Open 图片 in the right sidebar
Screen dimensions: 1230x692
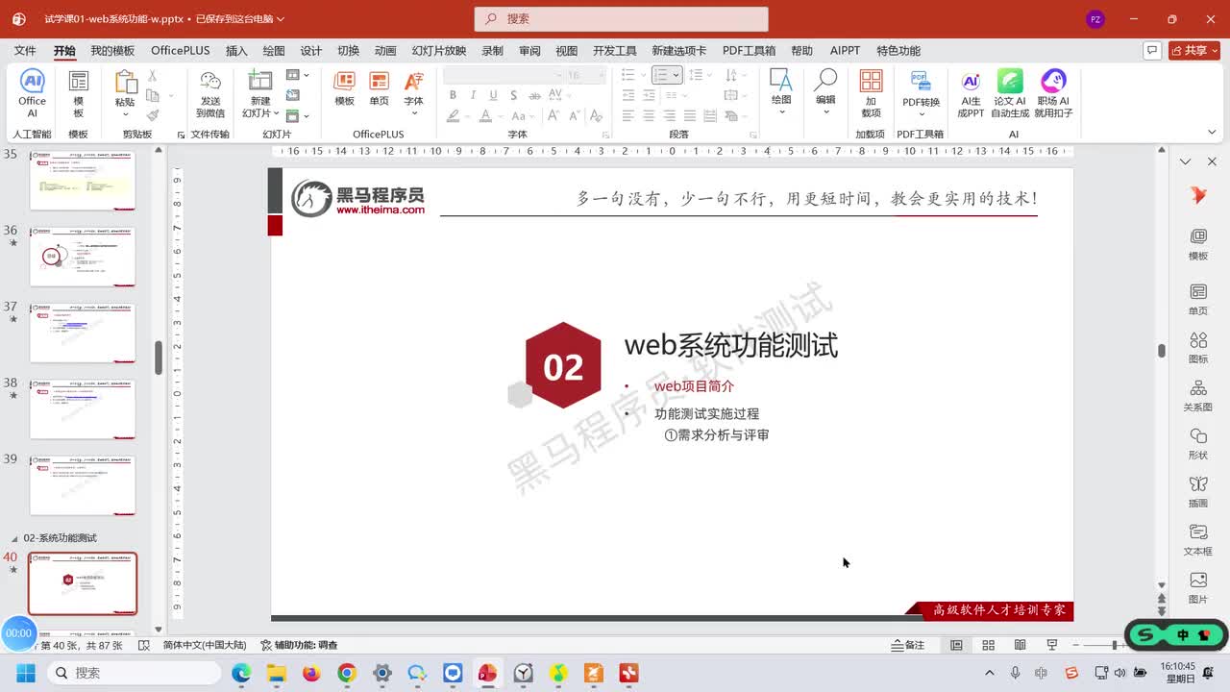coord(1198,588)
